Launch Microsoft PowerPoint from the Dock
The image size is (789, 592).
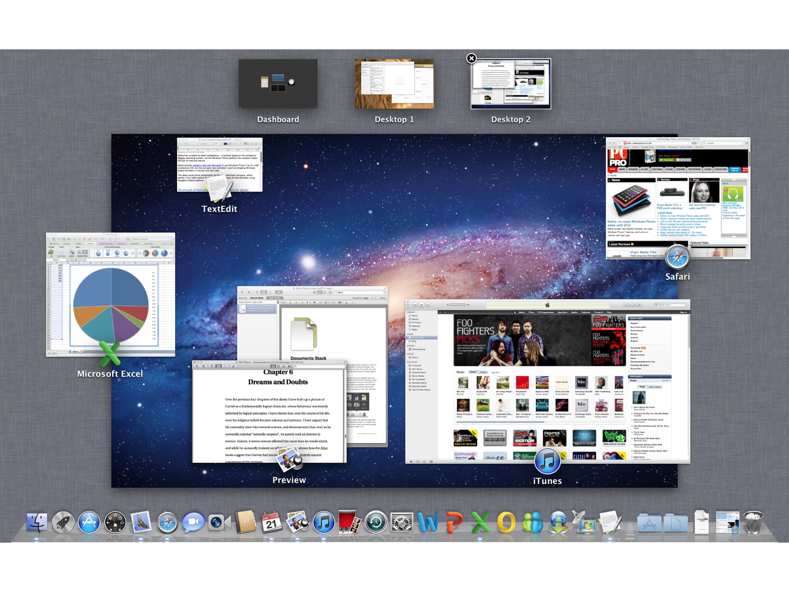point(454,522)
